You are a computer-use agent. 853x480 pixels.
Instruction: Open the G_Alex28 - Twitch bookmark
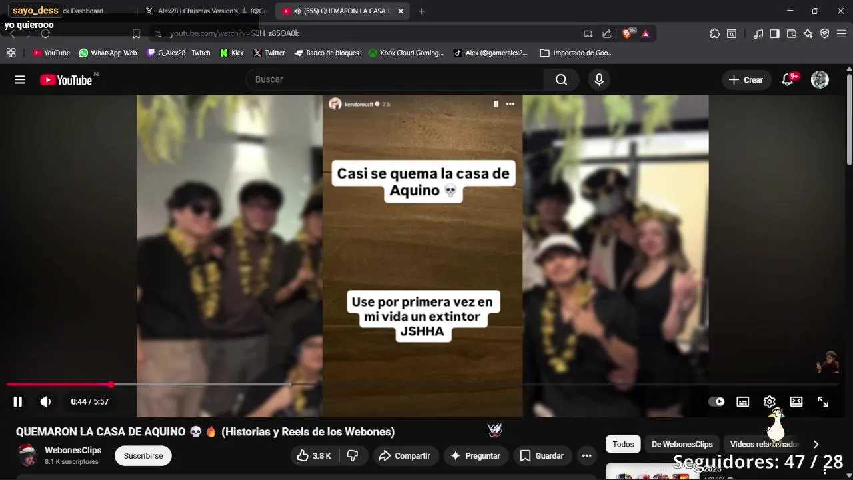tap(179, 53)
